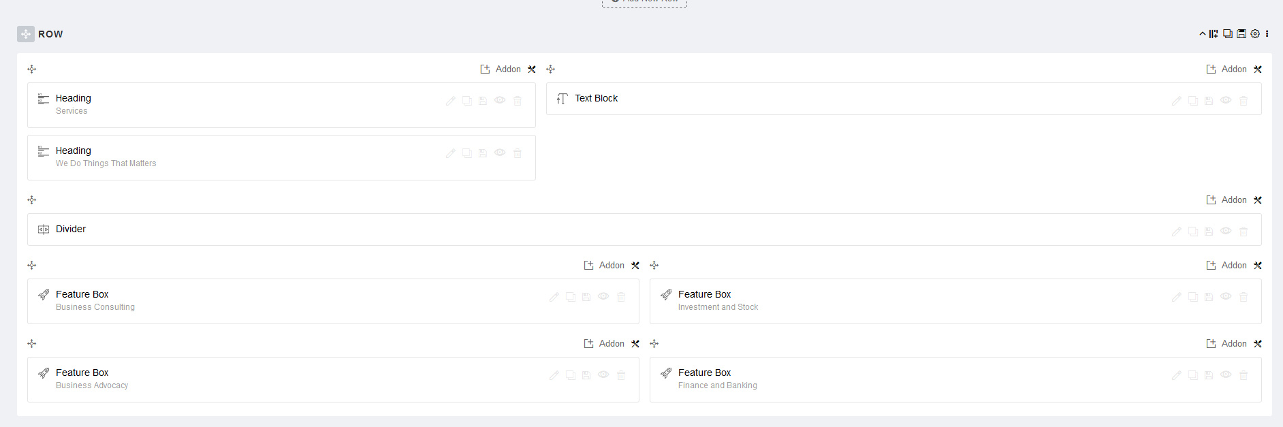
Task: Edit the Services heading with pencil icon
Action: click(450, 101)
